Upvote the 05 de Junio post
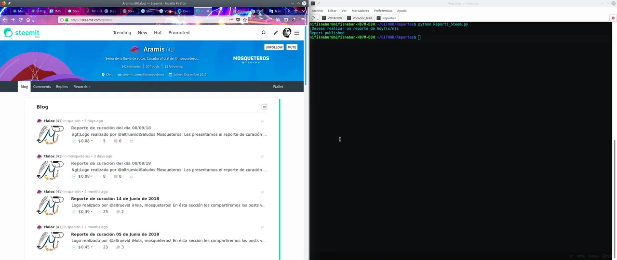This screenshot has height=260, width=617. [x=74, y=247]
